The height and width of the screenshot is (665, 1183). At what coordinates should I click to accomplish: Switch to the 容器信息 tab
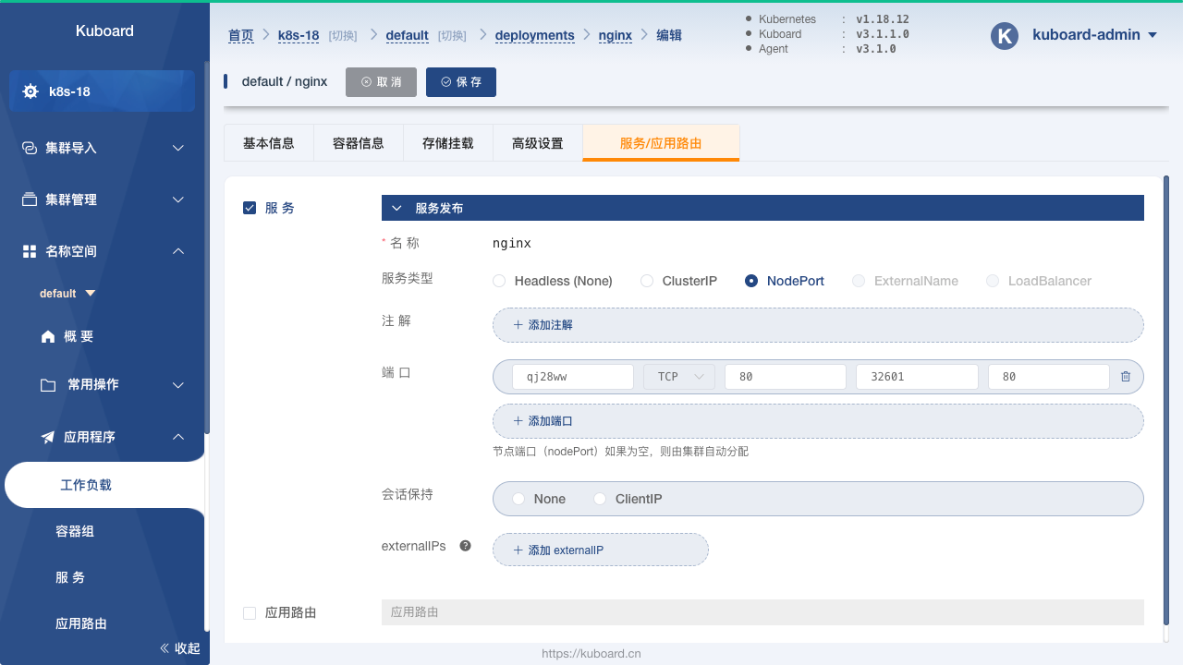(x=359, y=143)
